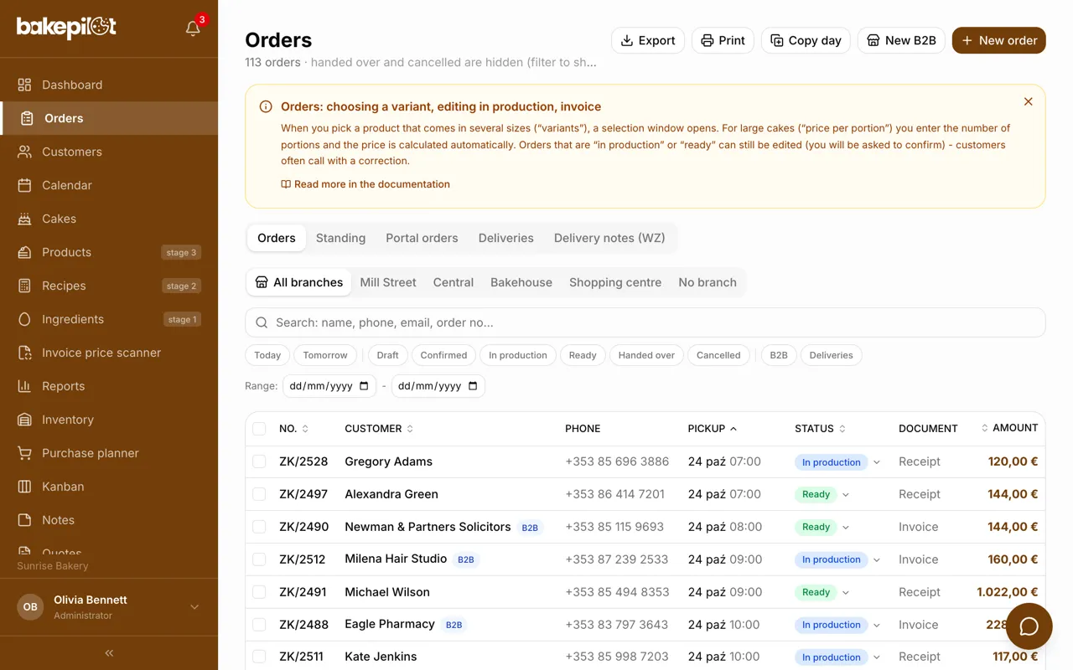Open status dropdown for Alexandra Green order
This screenshot has width=1073, height=670.
(x=846, y=495)
